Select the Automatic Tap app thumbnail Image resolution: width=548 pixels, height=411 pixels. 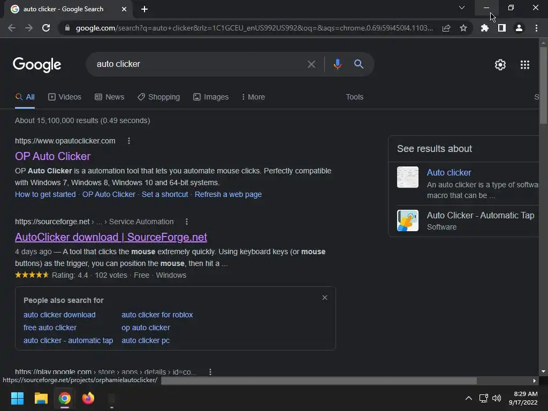[x=407, y=220]
